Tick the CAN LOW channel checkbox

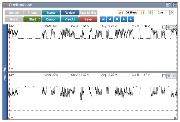[x=164, y=76]
